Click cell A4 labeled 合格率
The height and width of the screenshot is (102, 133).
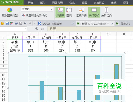(15, 50)
